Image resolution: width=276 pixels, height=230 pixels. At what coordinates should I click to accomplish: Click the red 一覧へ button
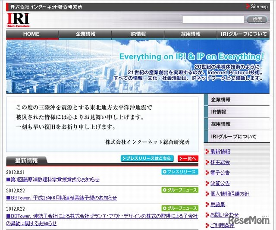pyautogui.click(x=188, y=158)
